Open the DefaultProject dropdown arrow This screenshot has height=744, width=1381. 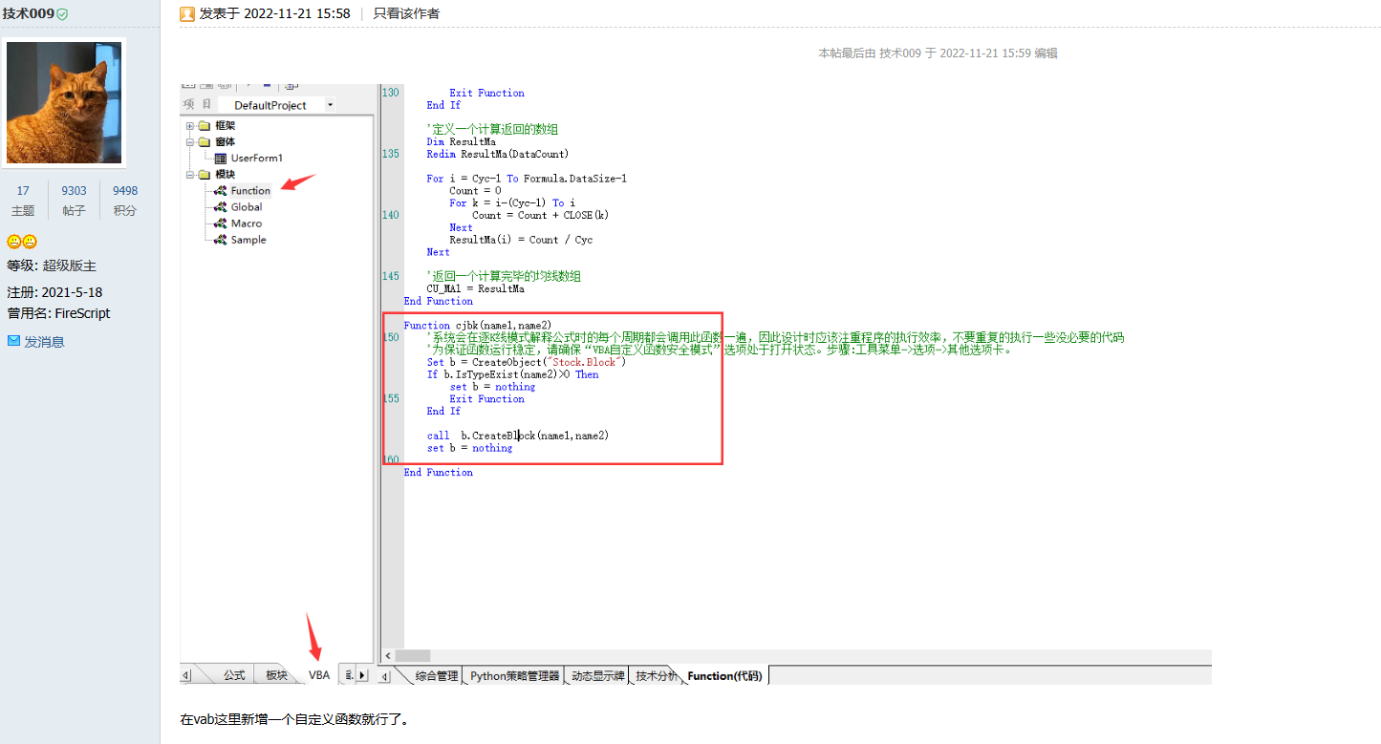pos(330,105)
